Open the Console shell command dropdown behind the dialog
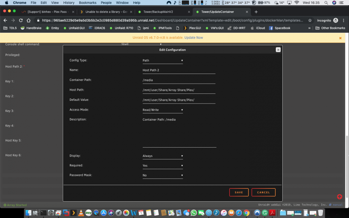The image size is (349, 218). (142, 44)
